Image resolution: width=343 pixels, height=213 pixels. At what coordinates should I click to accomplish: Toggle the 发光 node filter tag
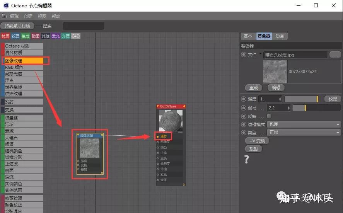(x=56, y=36)
